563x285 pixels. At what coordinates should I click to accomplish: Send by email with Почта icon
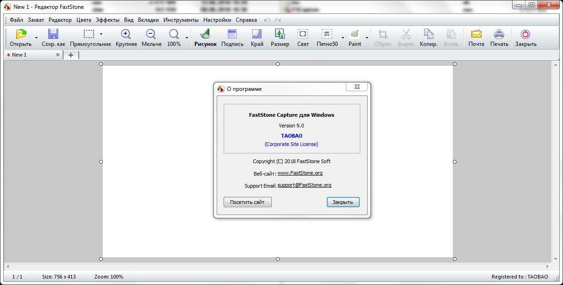pos(476,34)
